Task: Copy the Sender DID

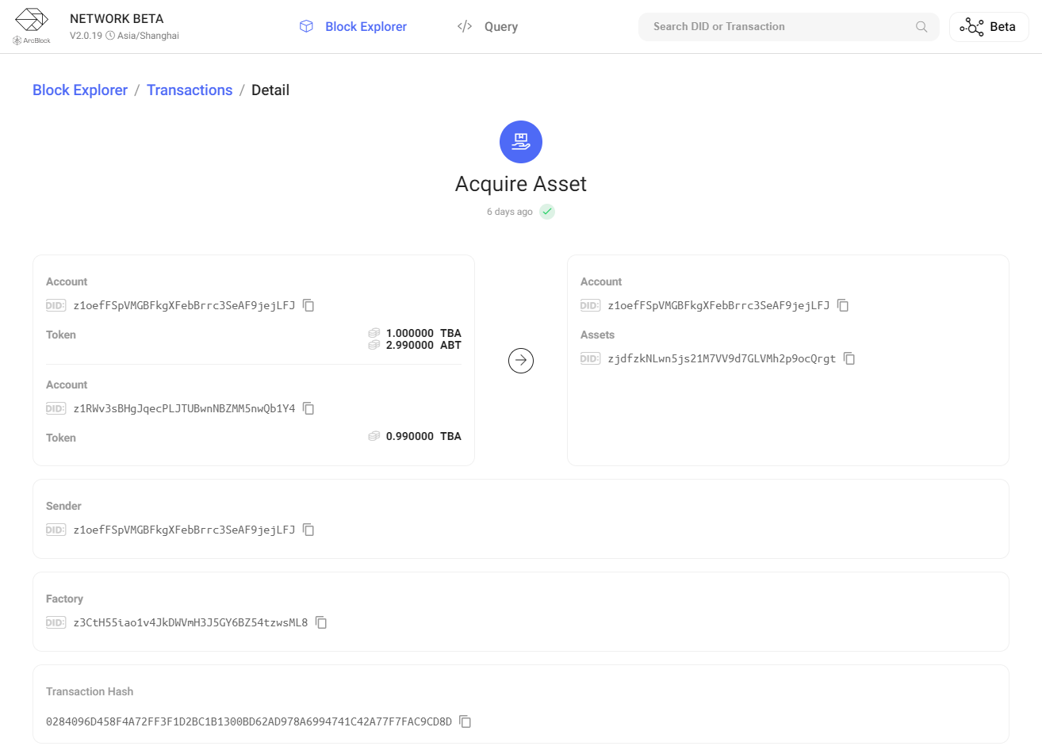Action: coord(308,530)
